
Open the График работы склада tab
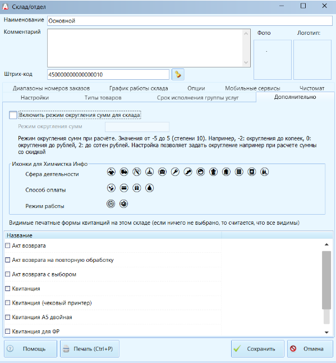pos(139,88)
